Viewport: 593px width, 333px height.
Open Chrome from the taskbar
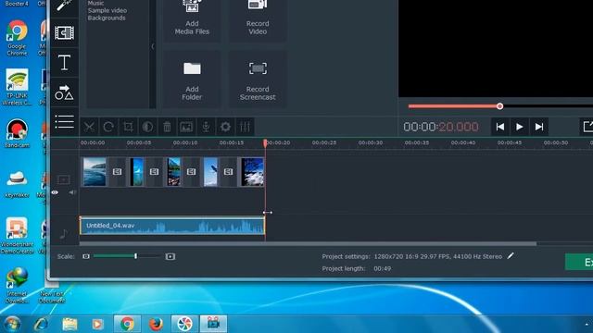click(x=127, y=324)
